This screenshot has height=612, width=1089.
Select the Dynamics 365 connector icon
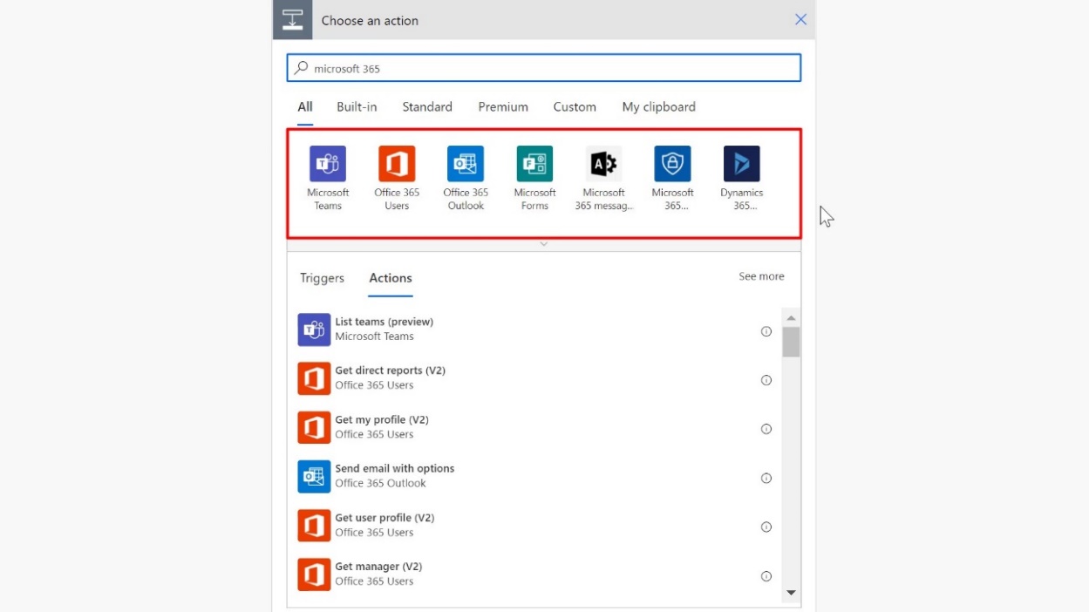[x=742, y=164]
